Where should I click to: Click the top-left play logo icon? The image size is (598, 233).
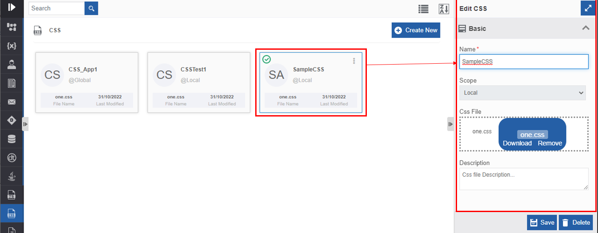coord(12,7)
